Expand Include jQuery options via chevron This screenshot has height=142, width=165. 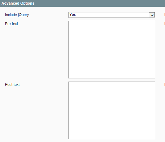[x=152, y=15]
